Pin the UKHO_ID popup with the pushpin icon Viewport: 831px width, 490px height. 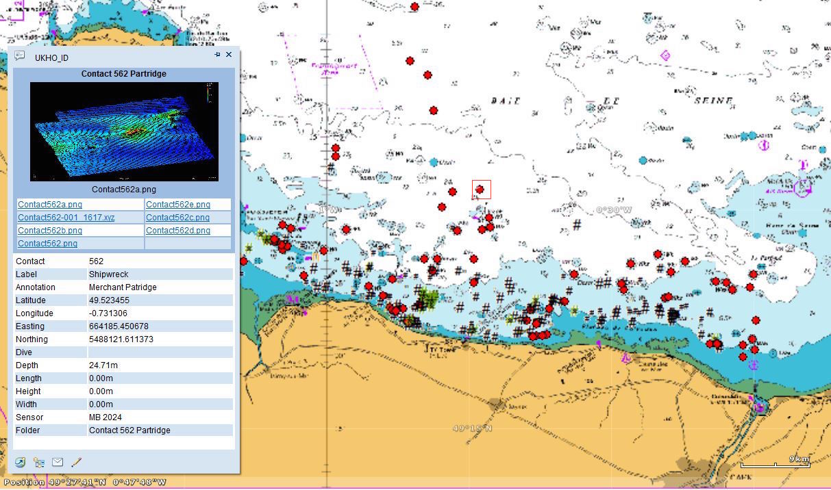pyautogui.click(x=218, y=55)
